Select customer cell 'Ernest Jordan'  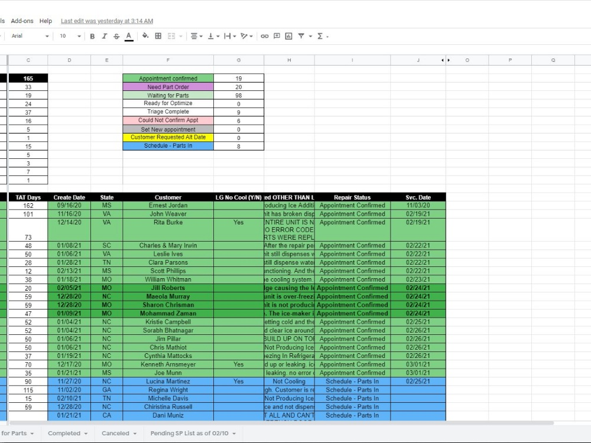(x=168, y=206)
